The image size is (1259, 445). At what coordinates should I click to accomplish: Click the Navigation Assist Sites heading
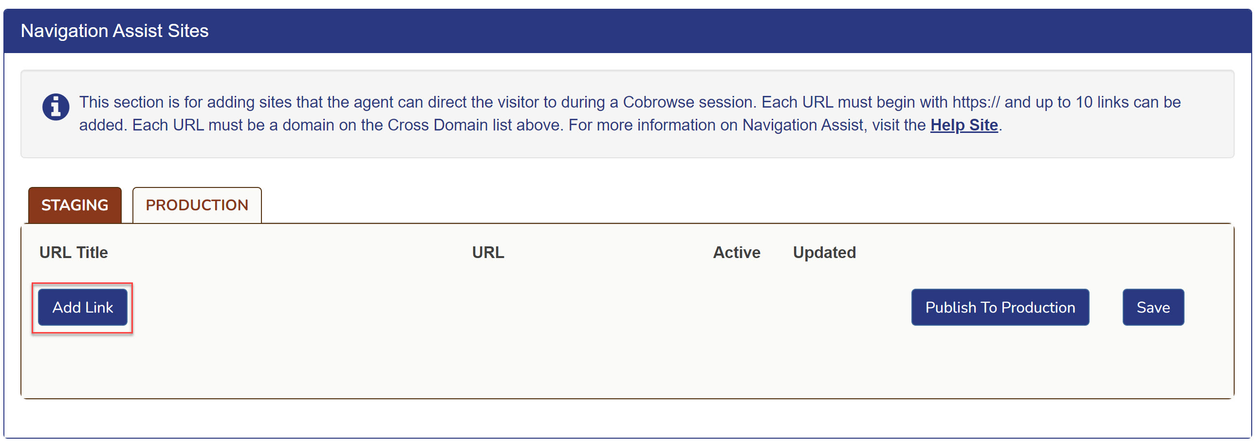[x=115, y=31]
